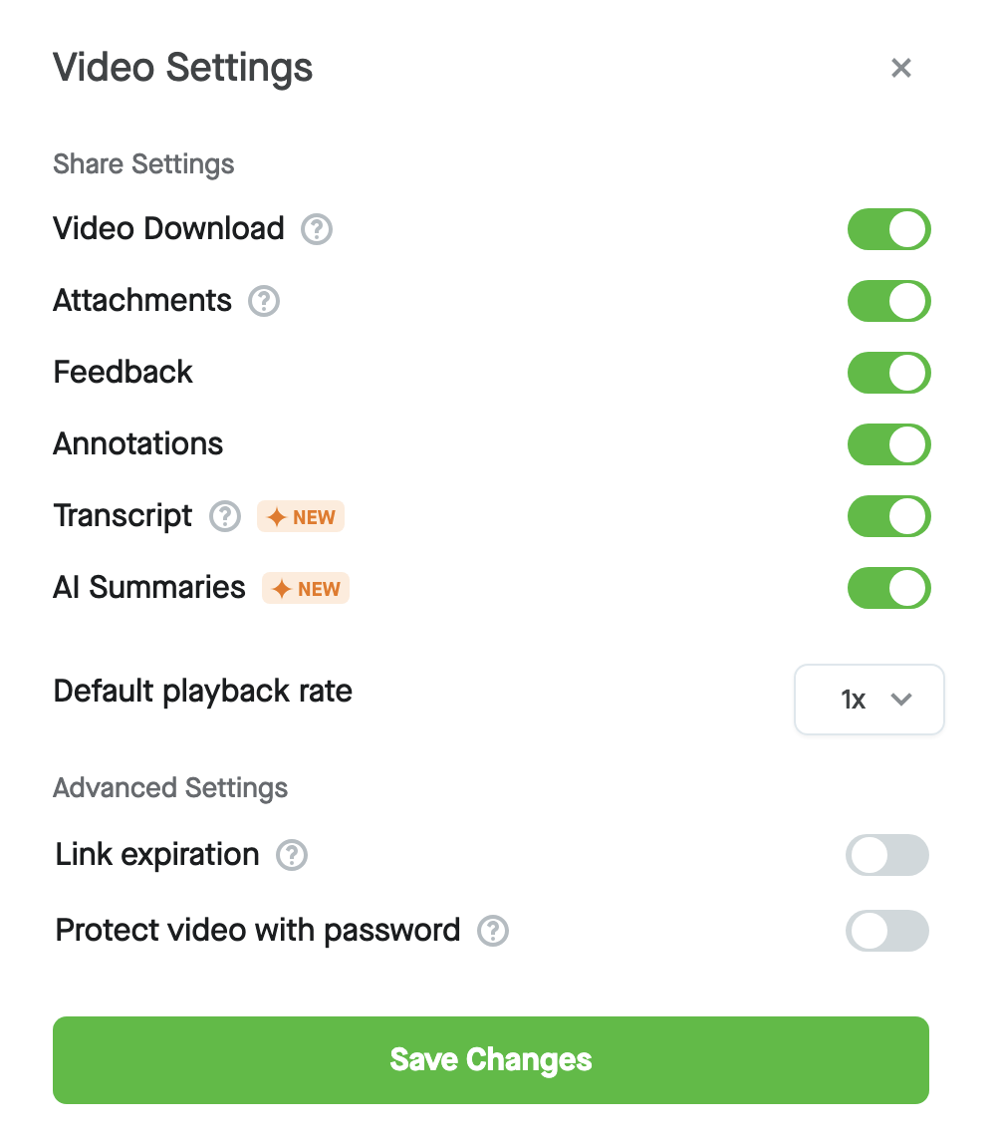Click Link expiration help icon
The image size is (998, 1140).
coord(292,855)
